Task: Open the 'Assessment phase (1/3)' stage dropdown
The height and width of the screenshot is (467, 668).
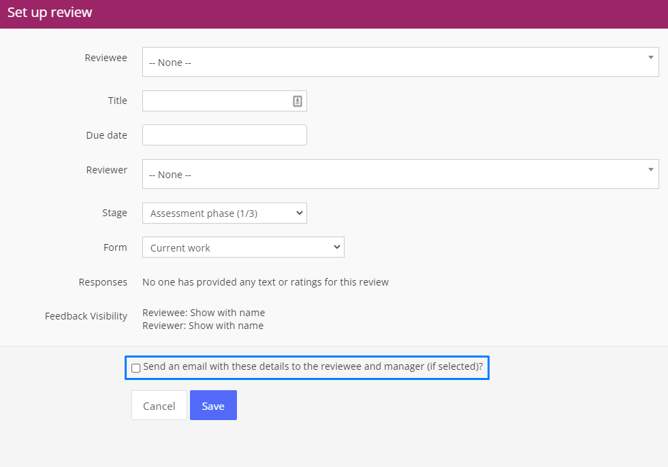Action: [225, 213]
